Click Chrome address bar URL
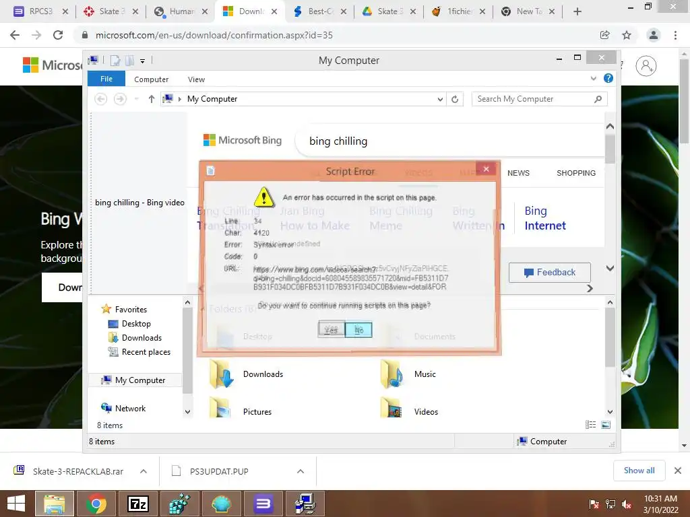Screen dimensions: 690x517 [214, 35]
